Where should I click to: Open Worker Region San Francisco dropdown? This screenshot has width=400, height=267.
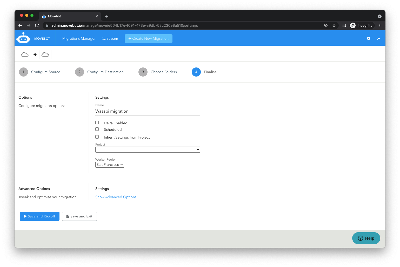click(110, 165)
